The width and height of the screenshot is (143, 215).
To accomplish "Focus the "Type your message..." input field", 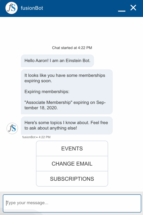I will pos(72,203).
